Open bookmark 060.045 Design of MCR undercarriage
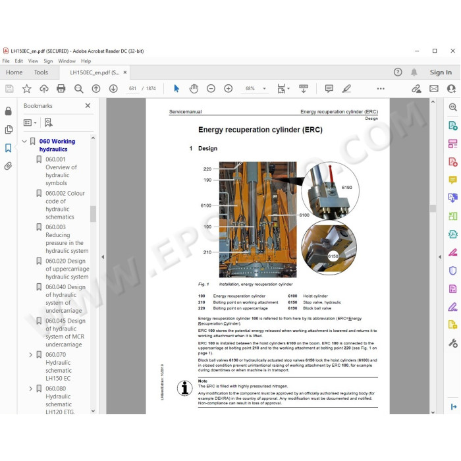Screen dimensions: 461x461 [65, 333]
